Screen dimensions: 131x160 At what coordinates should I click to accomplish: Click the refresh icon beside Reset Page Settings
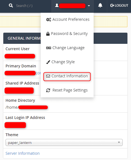click(x=48, y=90)
